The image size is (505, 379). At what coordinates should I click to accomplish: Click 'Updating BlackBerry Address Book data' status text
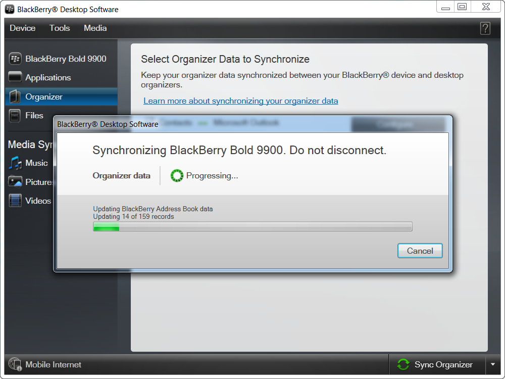point(153,209)
